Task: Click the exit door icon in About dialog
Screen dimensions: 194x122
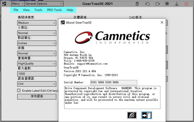Action: click(x=146, y=115)
